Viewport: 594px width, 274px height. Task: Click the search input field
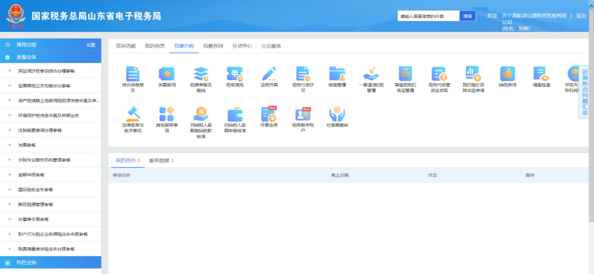428,16
